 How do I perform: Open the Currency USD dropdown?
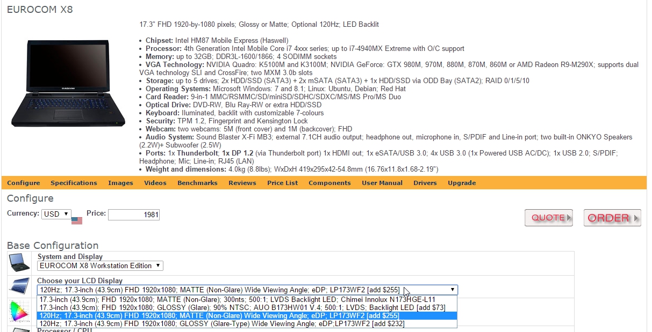click(x=56, y=214)
